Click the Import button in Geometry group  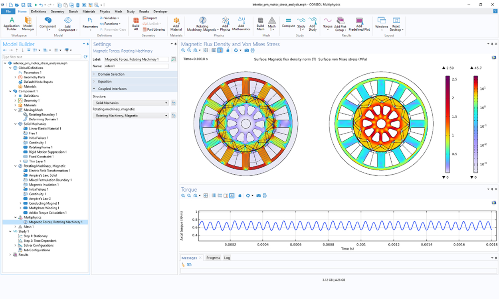149,18
